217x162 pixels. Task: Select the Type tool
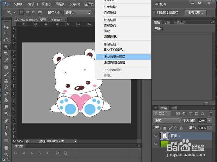pyautogui.click(x=6, y=127)
